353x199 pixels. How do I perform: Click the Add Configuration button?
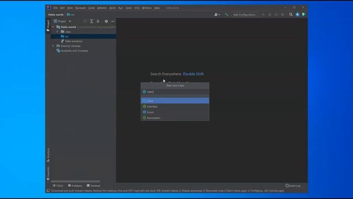(245, 15)
